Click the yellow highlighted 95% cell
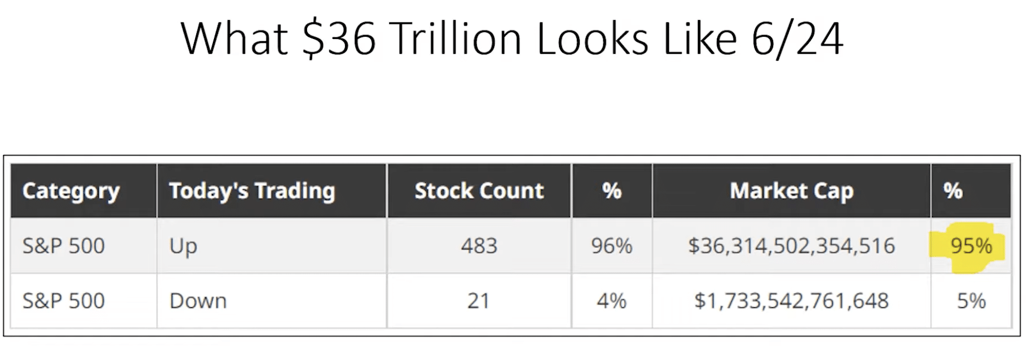 click(x=971, y=246)
